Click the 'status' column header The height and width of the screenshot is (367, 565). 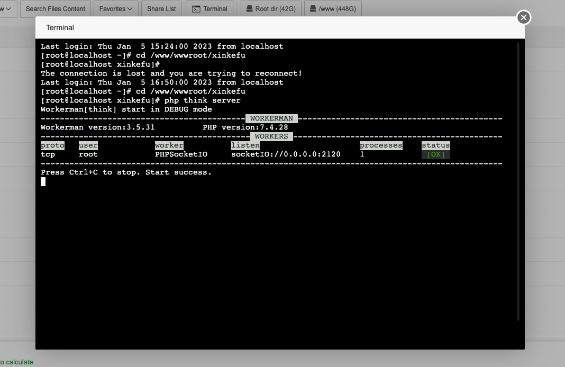435,145
